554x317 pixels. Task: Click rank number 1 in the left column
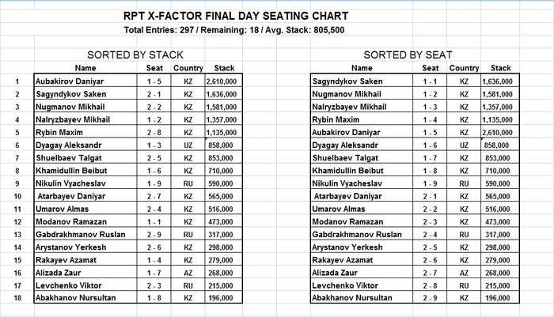click(16, 81)
